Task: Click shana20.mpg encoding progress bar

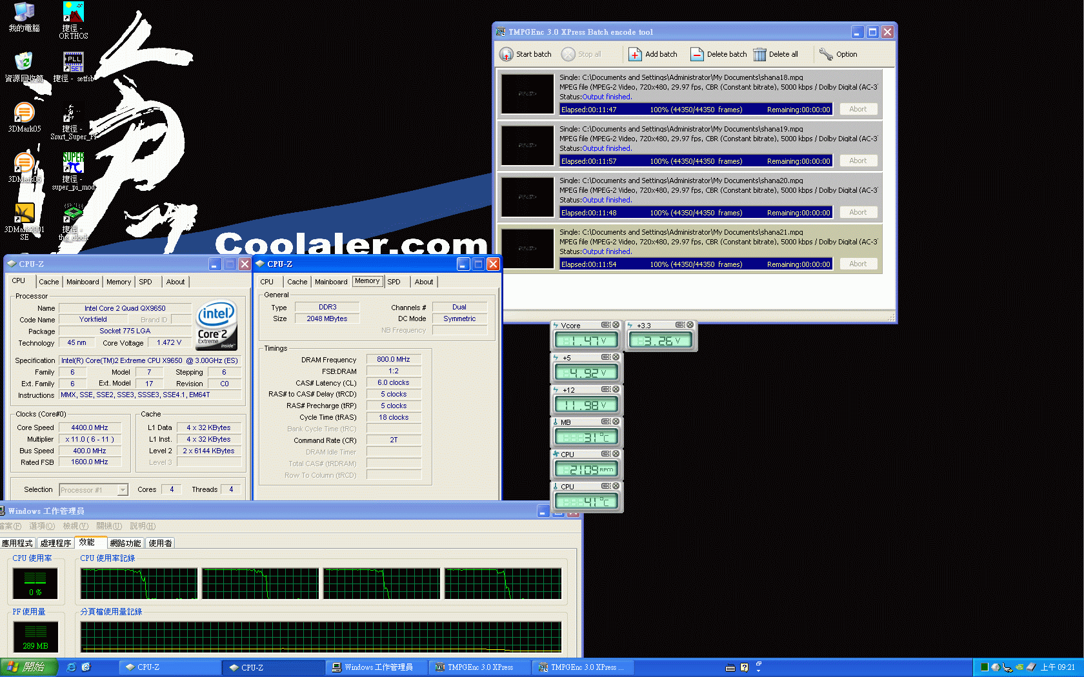Action: (696, 213)
